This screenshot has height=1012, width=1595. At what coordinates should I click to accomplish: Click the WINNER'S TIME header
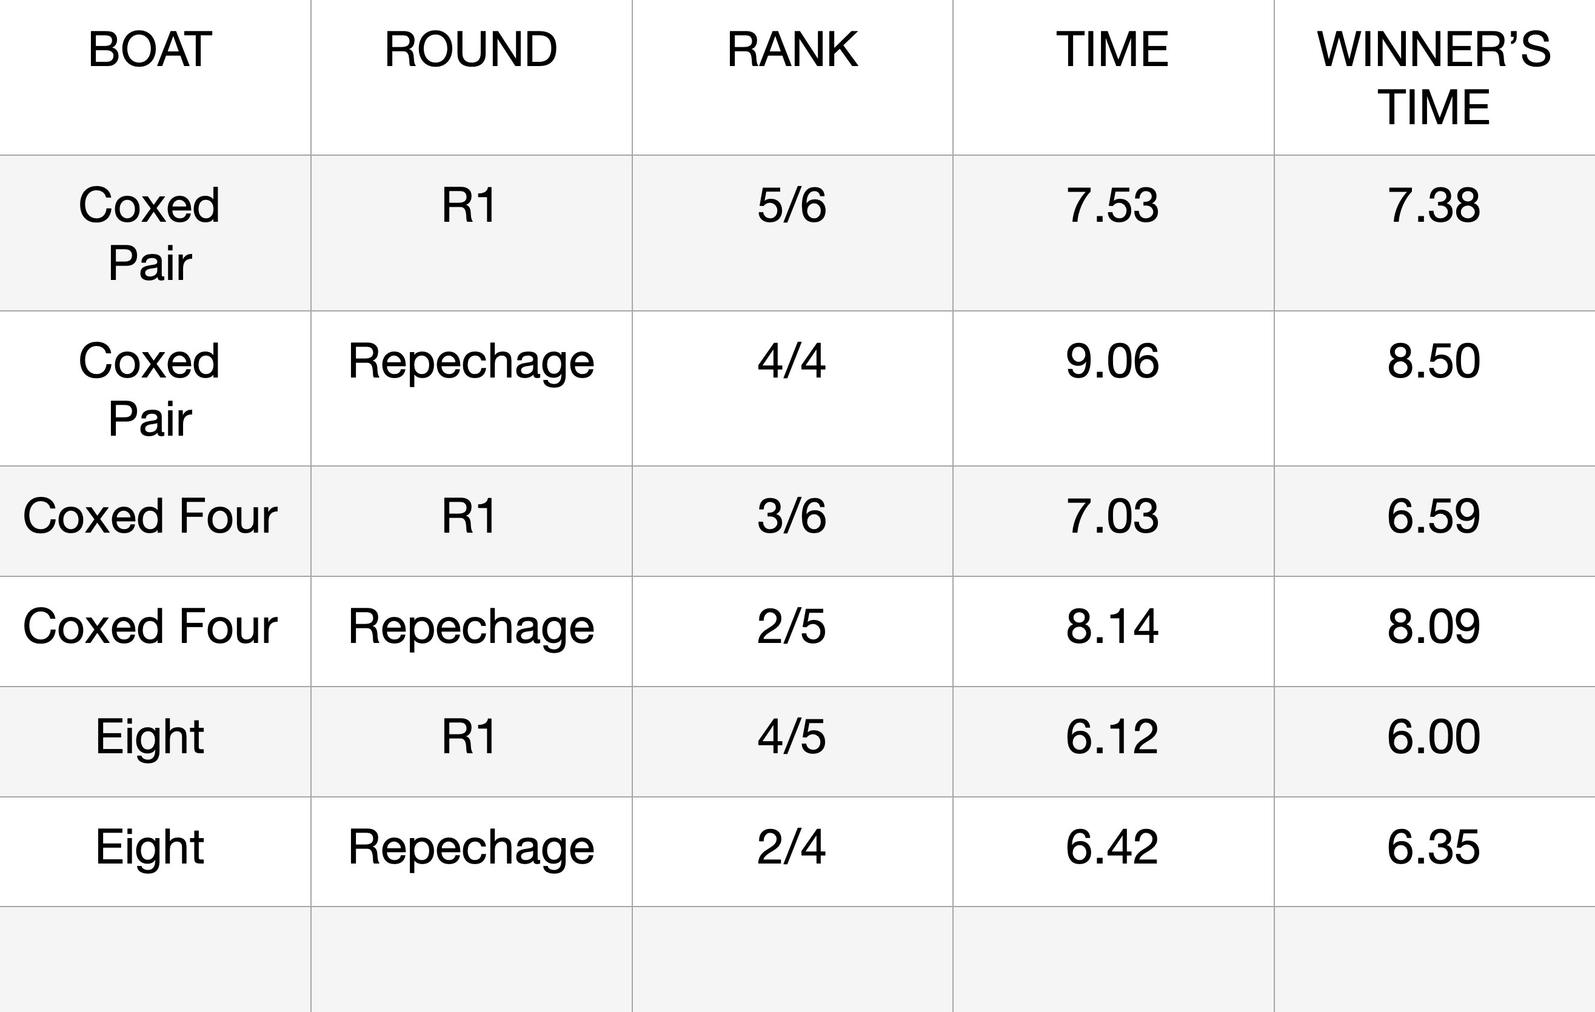(1434, 78)
